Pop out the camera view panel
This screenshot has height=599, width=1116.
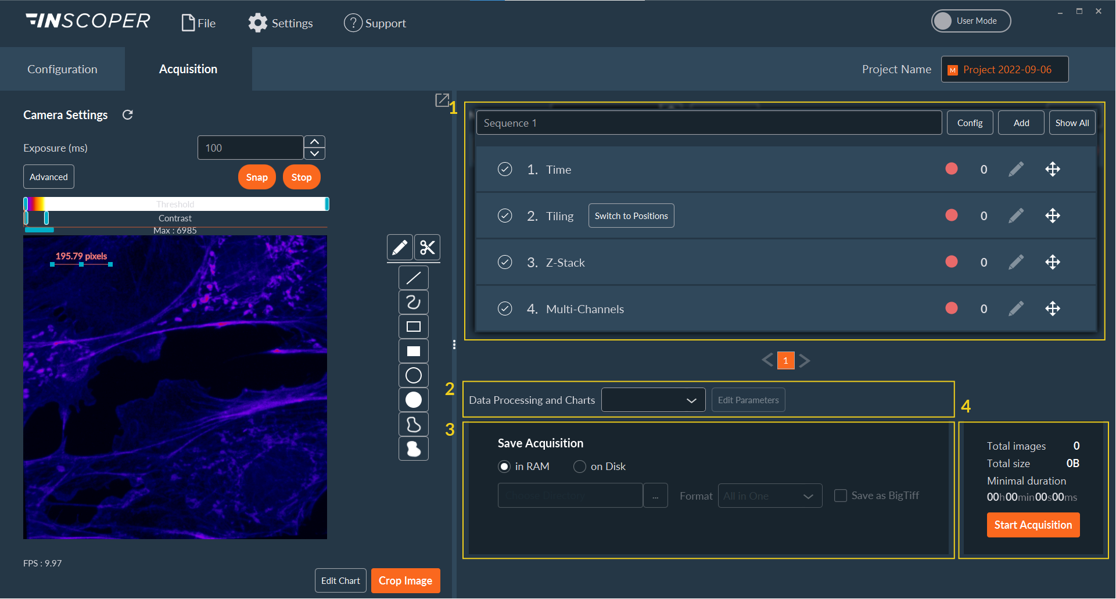pos(442,100)
